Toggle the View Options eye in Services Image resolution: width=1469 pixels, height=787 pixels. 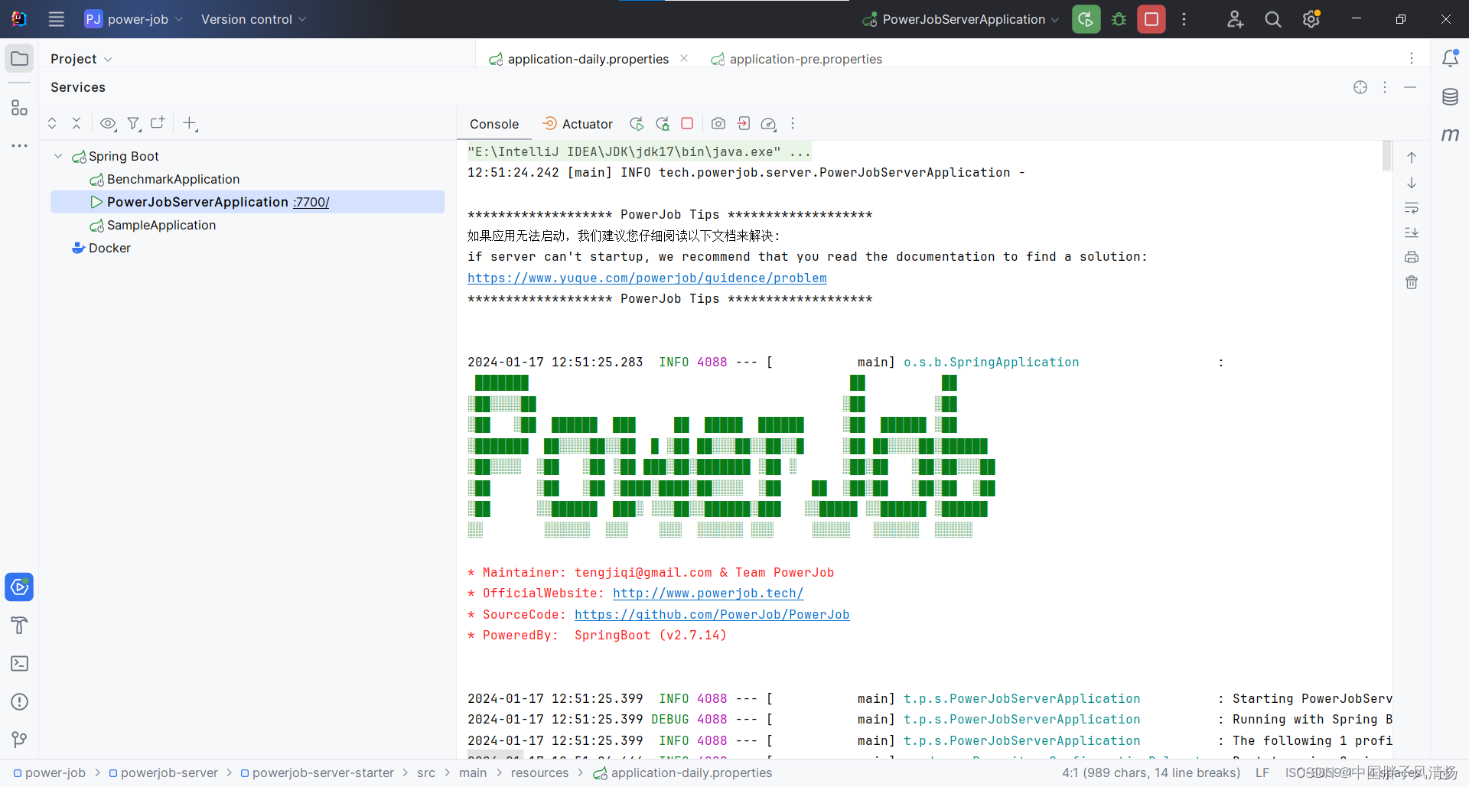108,123
